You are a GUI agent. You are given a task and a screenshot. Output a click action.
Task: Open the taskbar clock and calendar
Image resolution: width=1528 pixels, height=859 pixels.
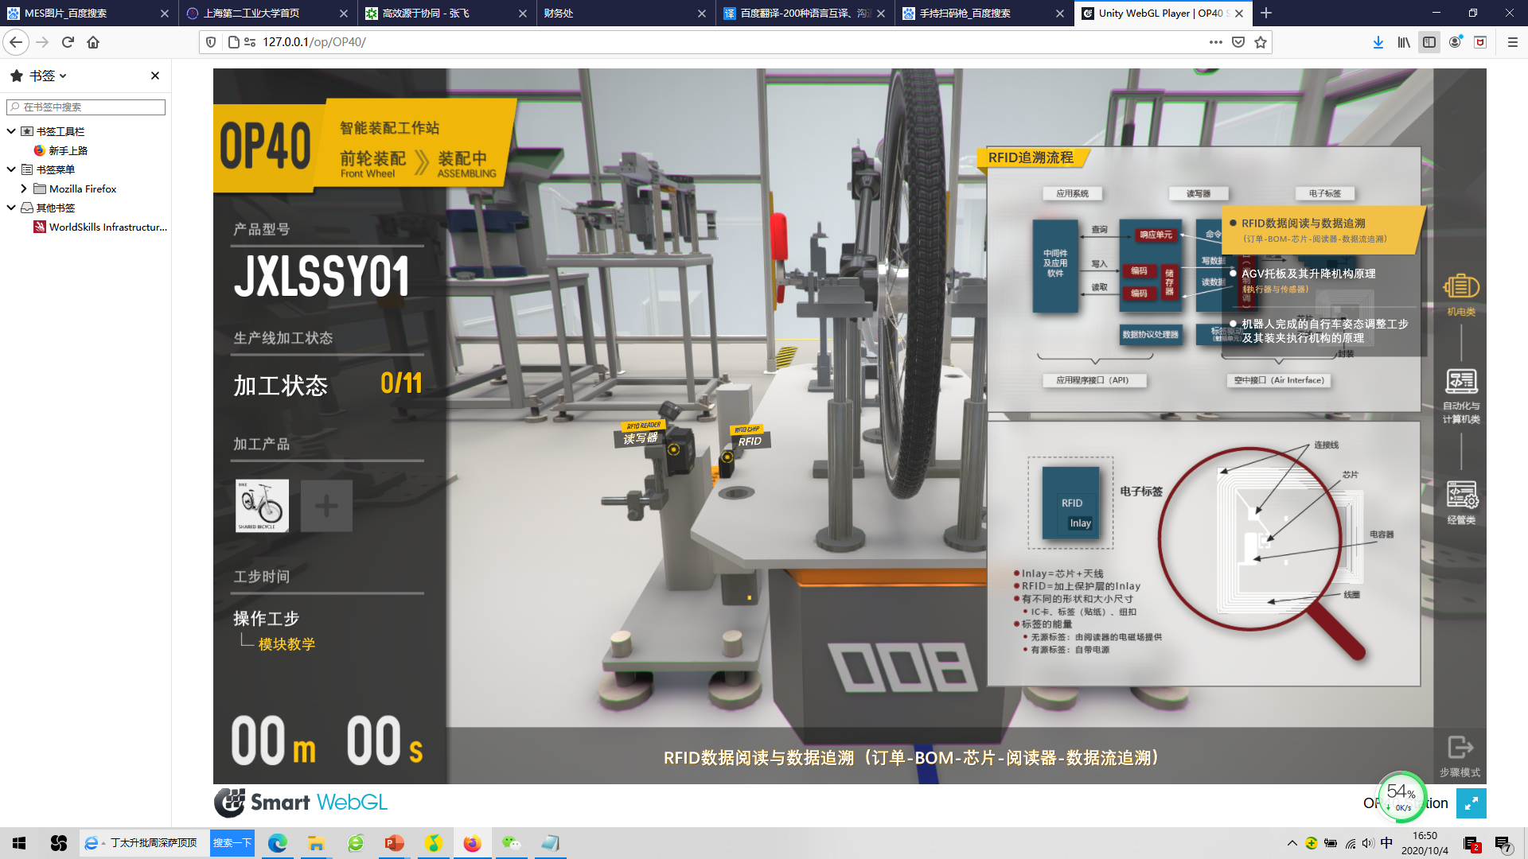1425,843
